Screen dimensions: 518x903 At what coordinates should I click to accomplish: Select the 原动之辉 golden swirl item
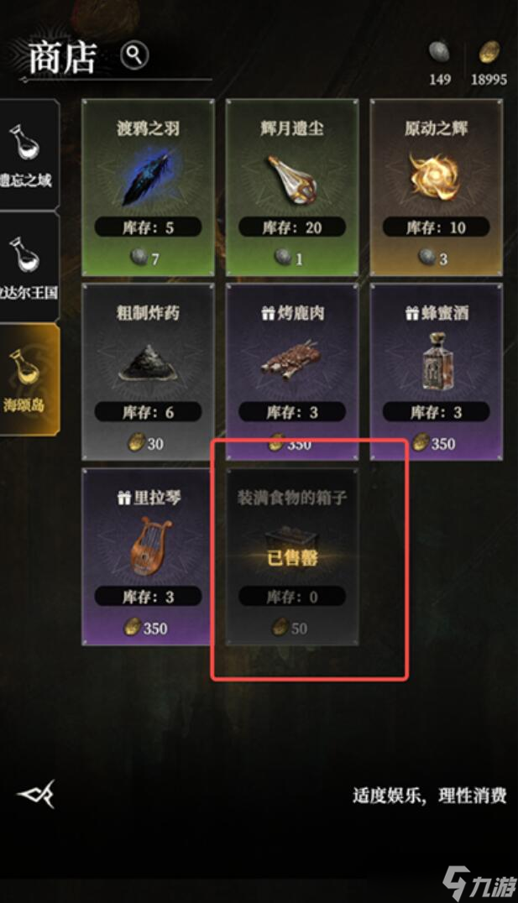436,175
